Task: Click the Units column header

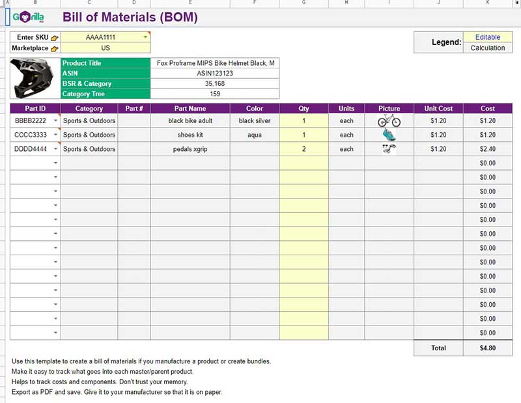Action: 346,108
